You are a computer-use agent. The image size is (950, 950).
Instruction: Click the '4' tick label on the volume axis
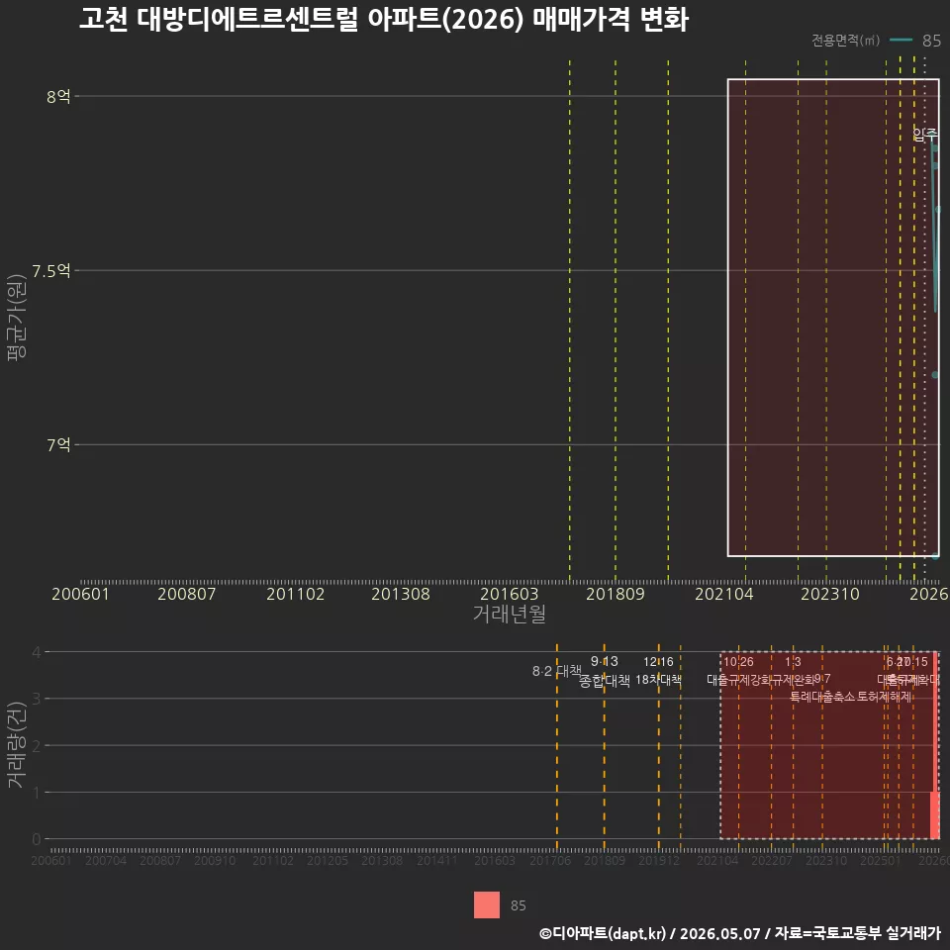(37, 652)
